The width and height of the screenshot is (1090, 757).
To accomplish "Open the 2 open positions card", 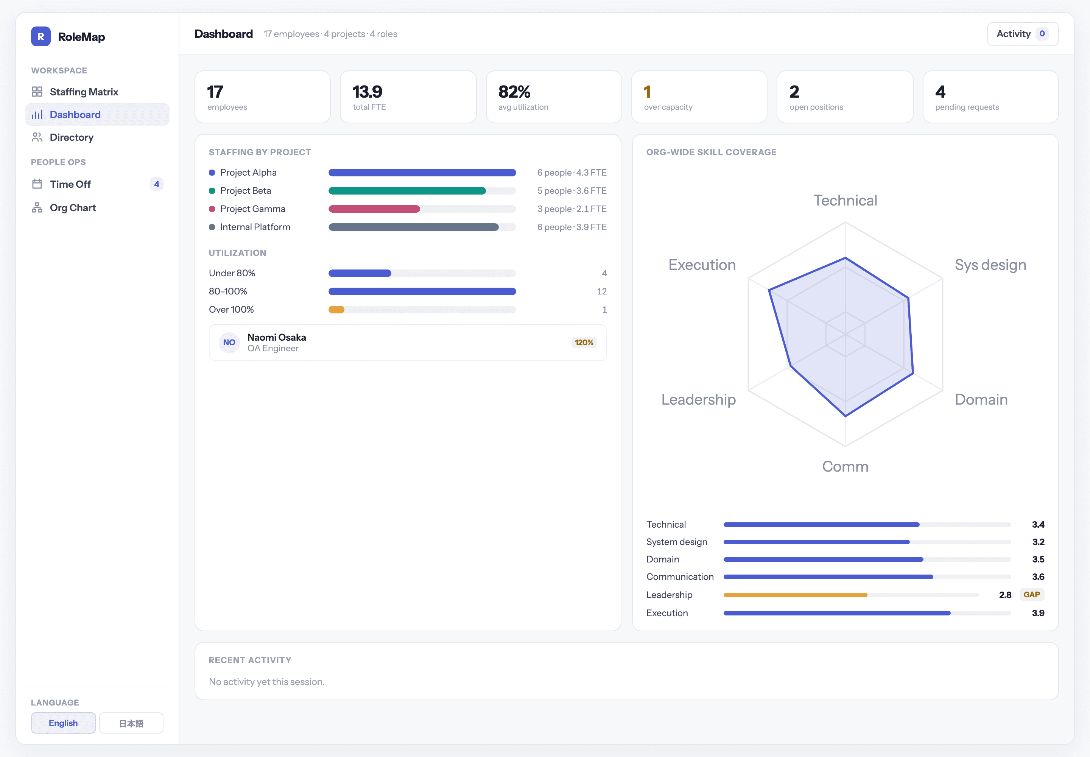I will coord(845,97).
